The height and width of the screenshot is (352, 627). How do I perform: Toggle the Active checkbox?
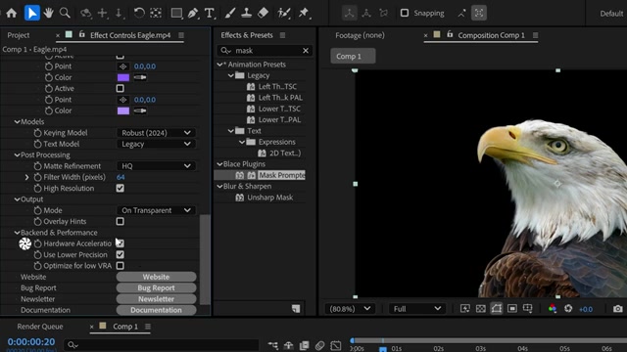click(x=120, y=88)
